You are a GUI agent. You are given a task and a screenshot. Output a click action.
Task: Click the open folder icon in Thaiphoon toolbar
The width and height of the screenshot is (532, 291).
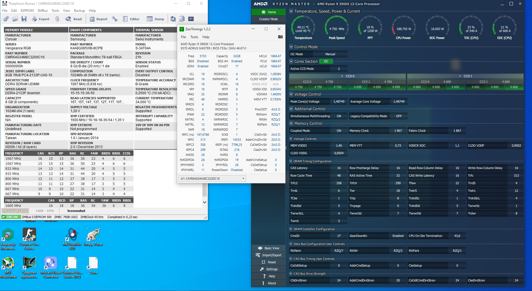coord(15,19)
